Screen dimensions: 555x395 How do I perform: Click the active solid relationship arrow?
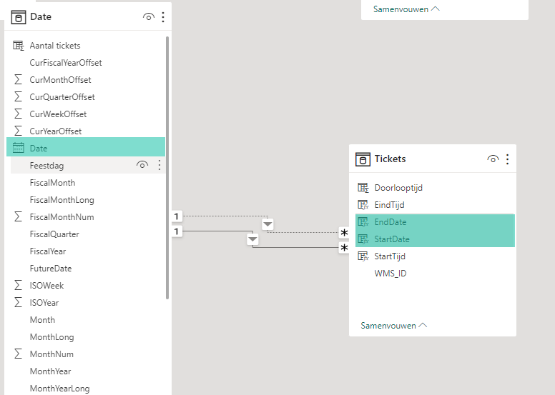(x=252, y=239)
